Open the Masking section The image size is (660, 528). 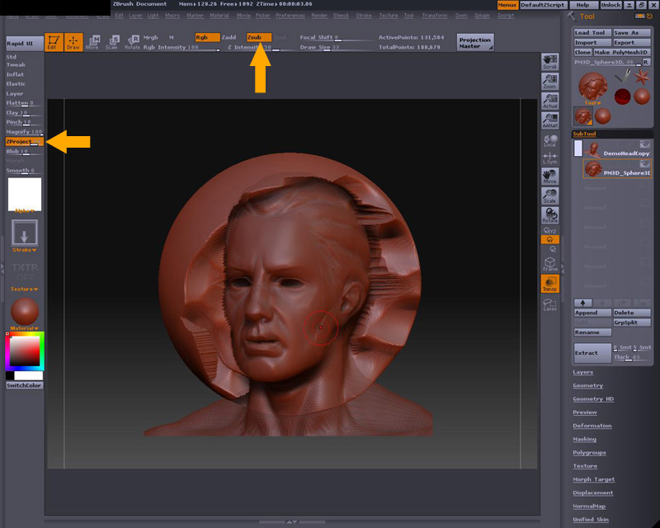pos(584,439)
